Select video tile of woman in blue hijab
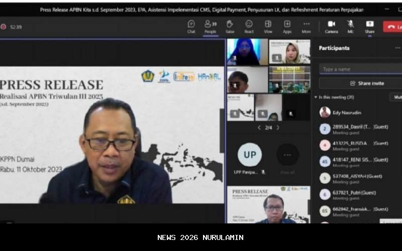402x251 pixels. 247,52
